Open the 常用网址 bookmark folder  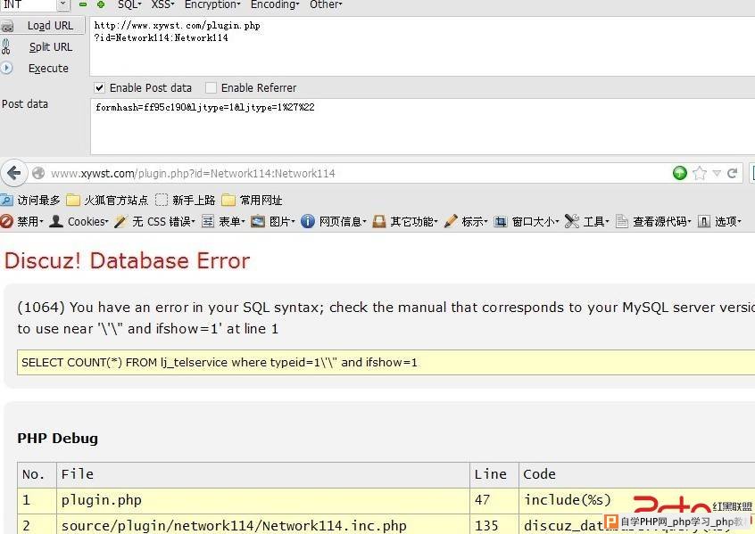252,200
